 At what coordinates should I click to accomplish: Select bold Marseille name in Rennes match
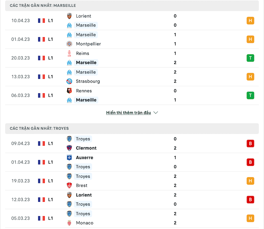(86, 100)
